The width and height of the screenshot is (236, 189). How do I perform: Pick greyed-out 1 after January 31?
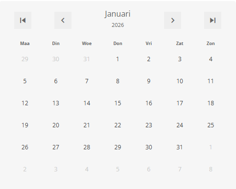click(x=211, y=147)
